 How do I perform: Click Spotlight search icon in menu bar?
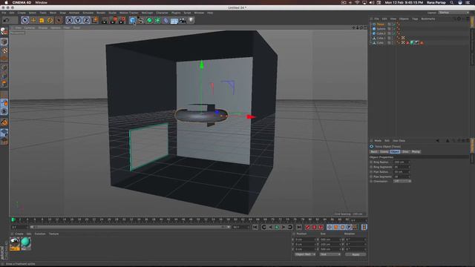(452, 2)
